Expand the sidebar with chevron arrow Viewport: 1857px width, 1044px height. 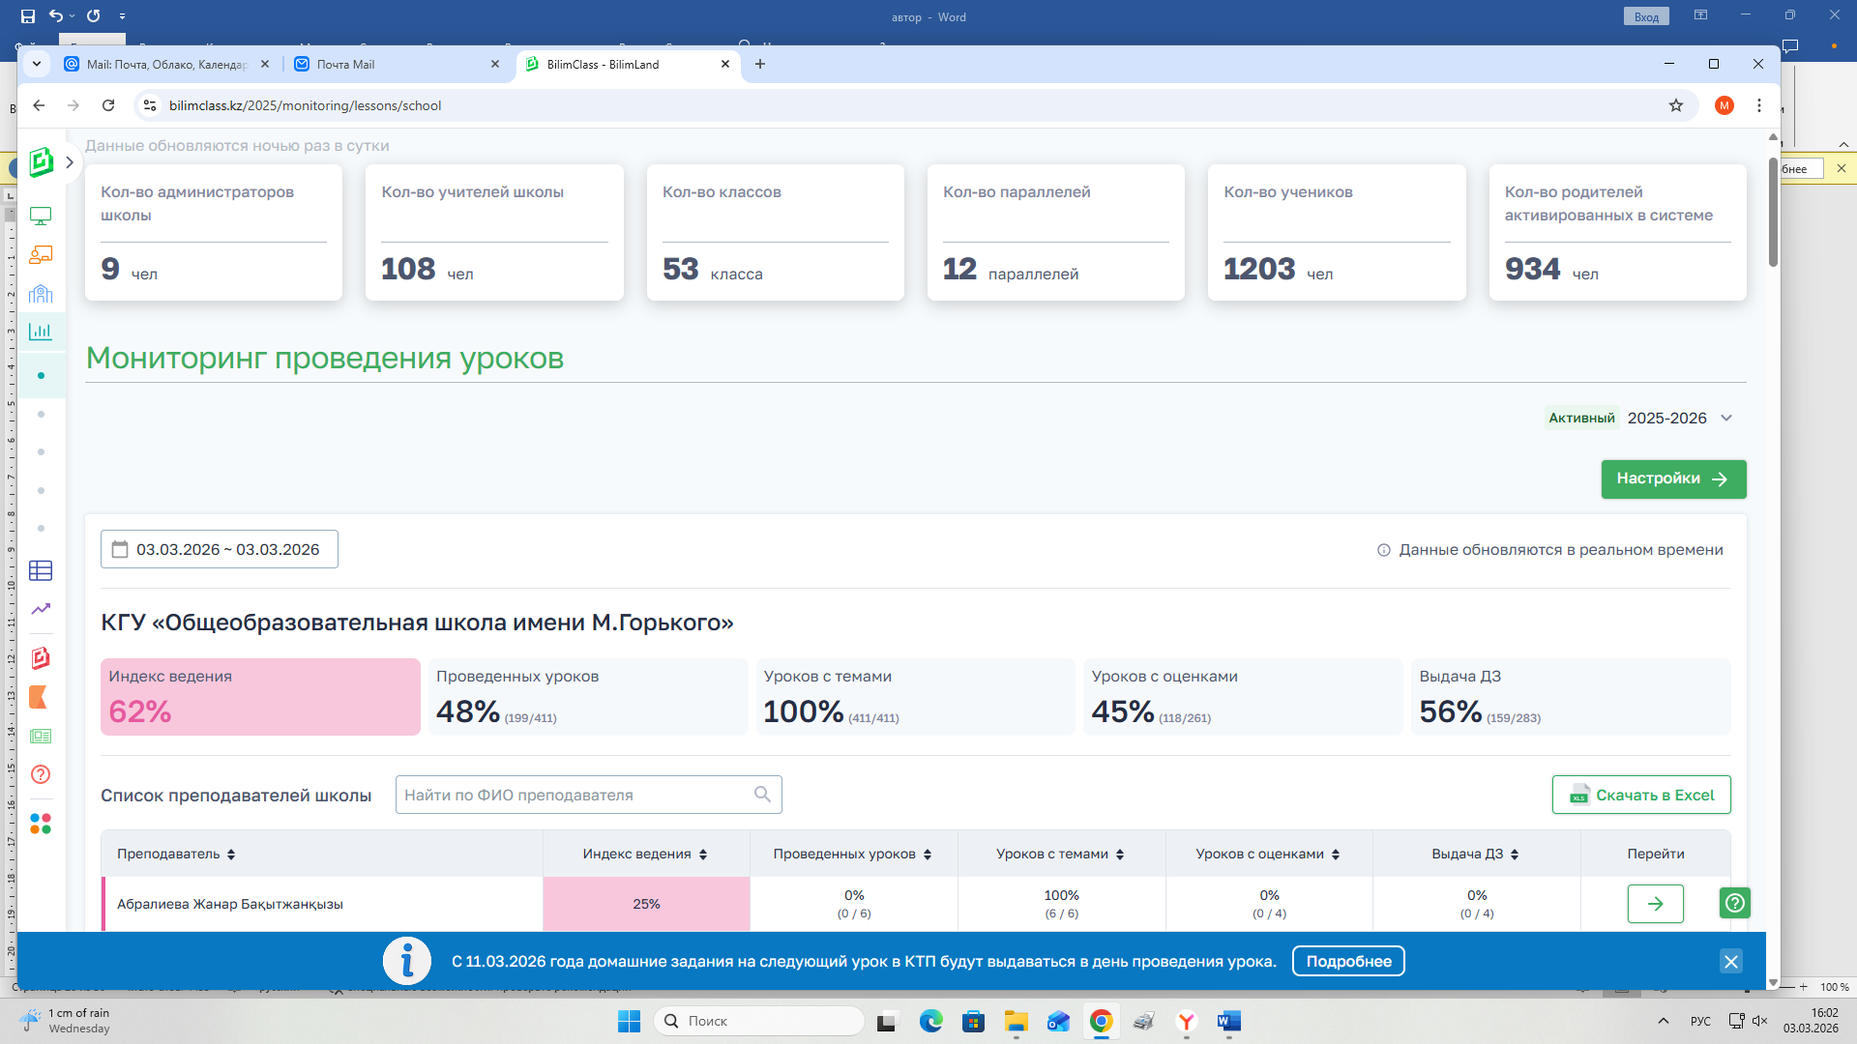pos(70,162)
